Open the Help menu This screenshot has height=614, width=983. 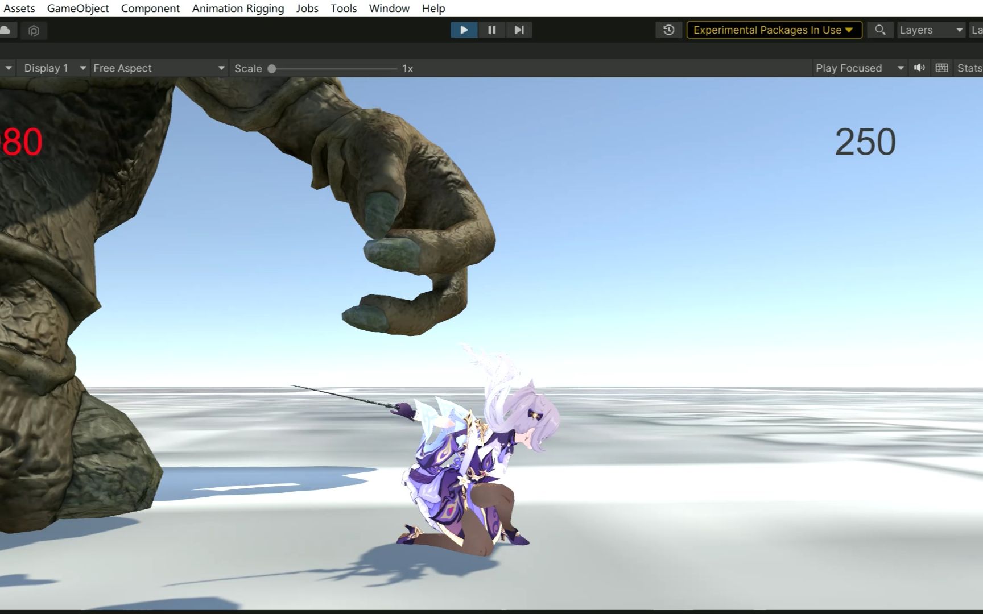point(433,9)
